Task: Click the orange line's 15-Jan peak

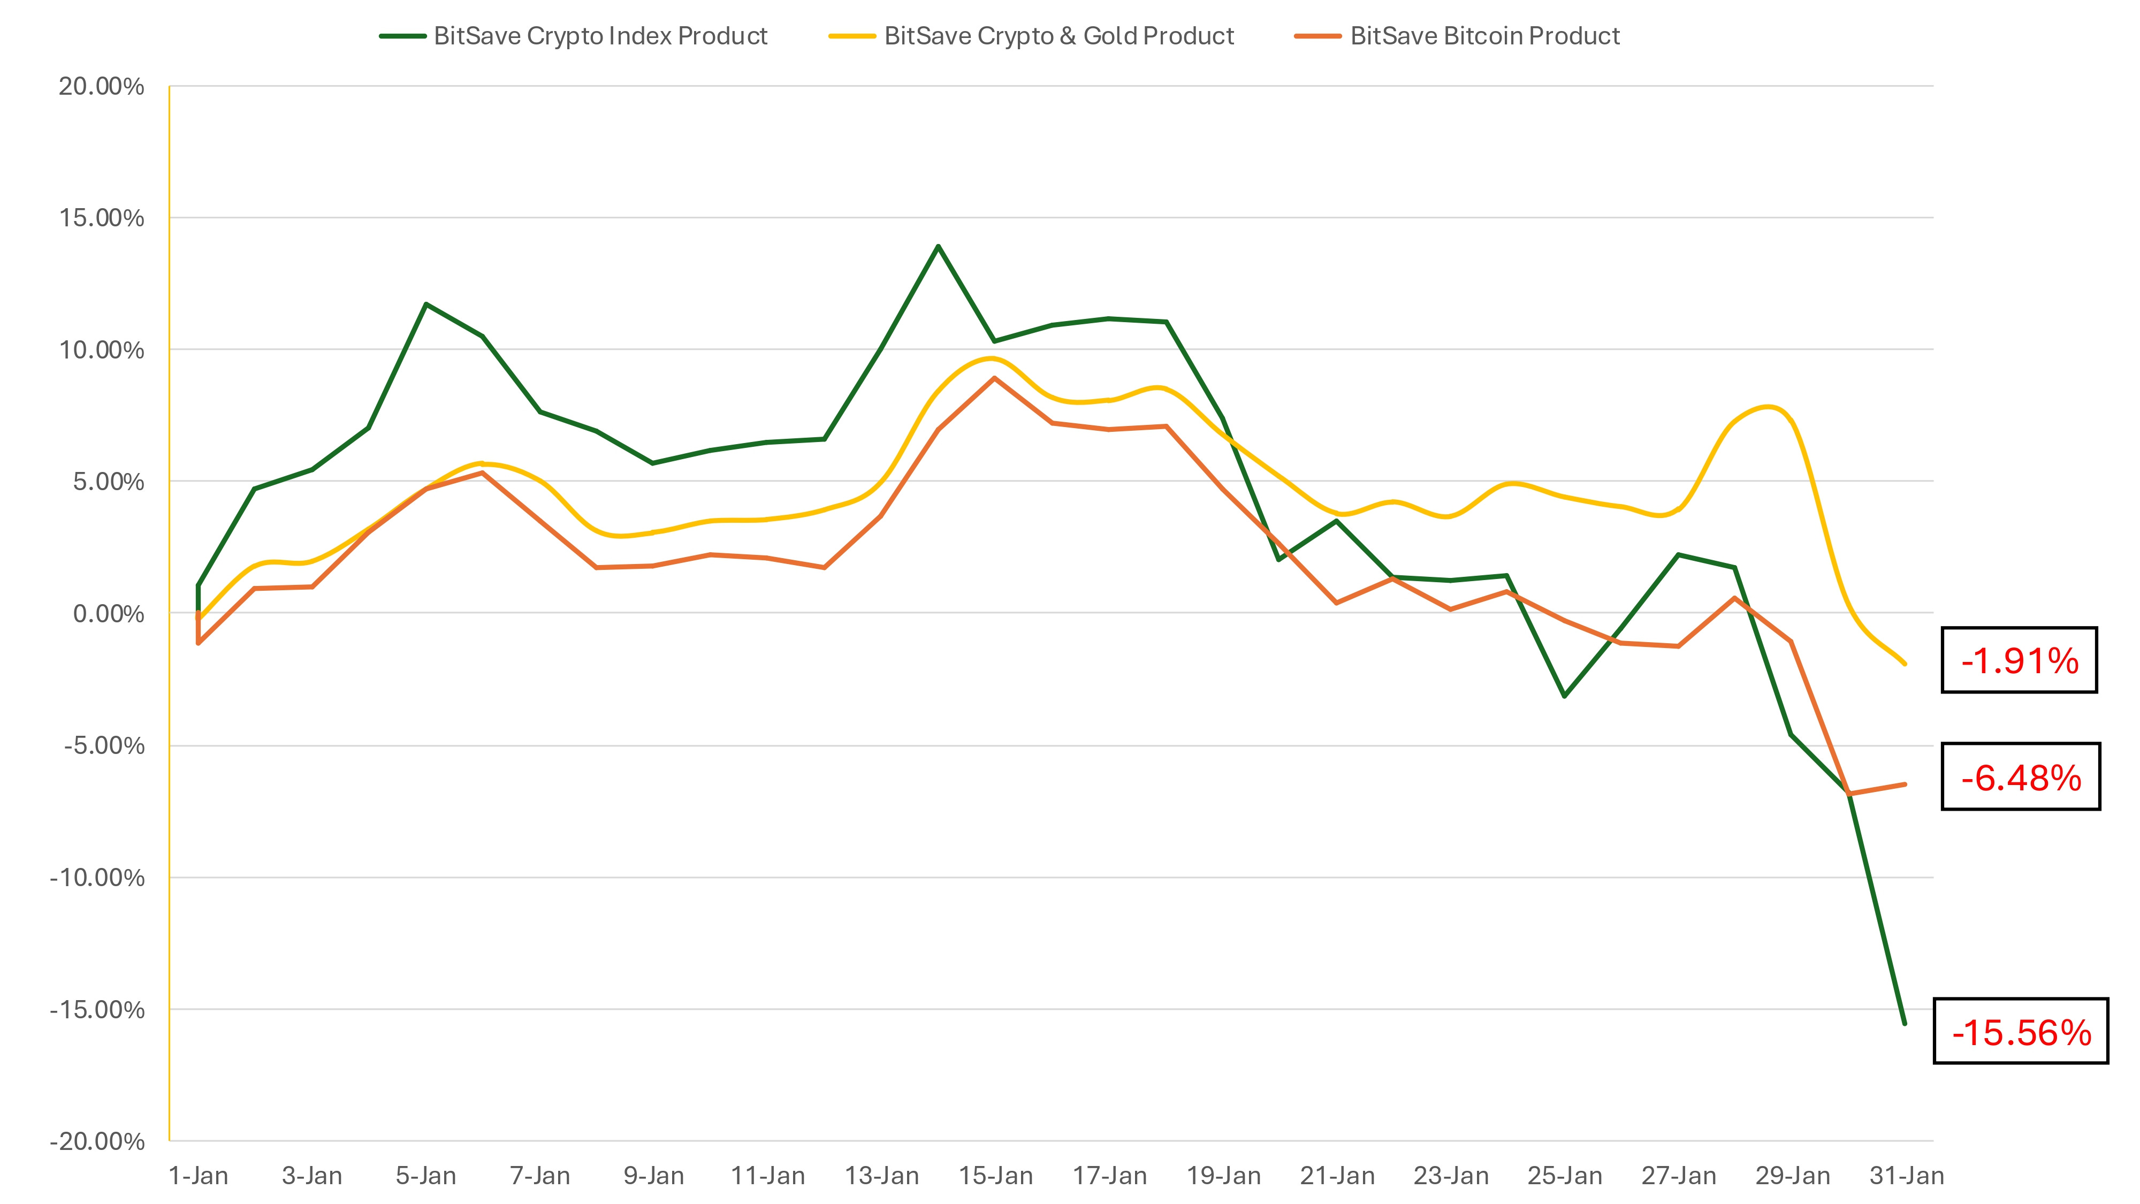Action: pyautogui.click(x=994, y=378)
